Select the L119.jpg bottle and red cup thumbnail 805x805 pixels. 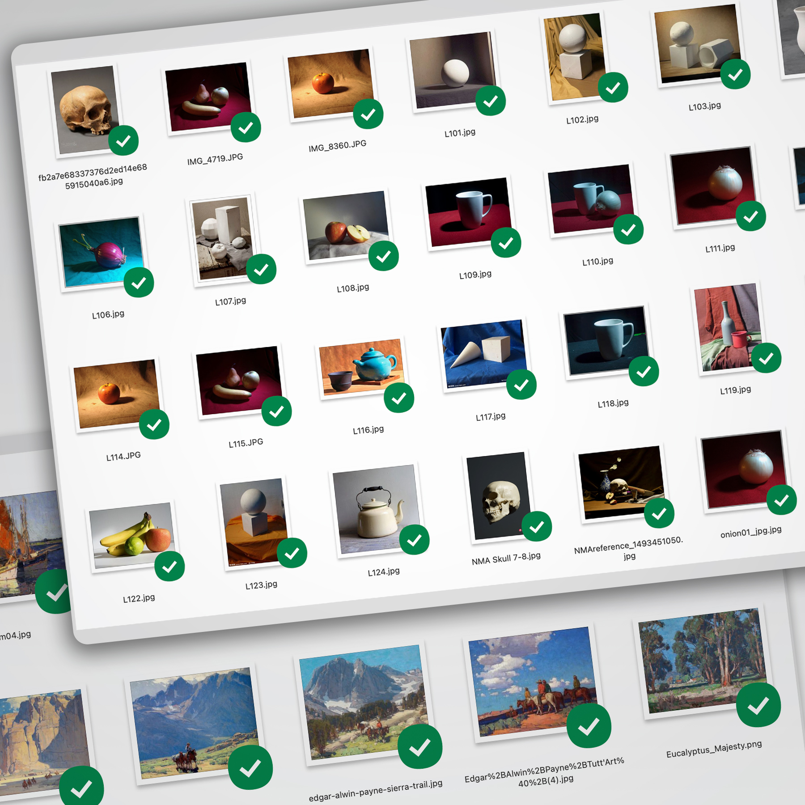[729, 327]
